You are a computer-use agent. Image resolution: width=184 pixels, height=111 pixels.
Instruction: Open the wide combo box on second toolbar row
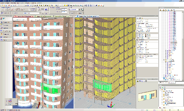coord(32,13)
